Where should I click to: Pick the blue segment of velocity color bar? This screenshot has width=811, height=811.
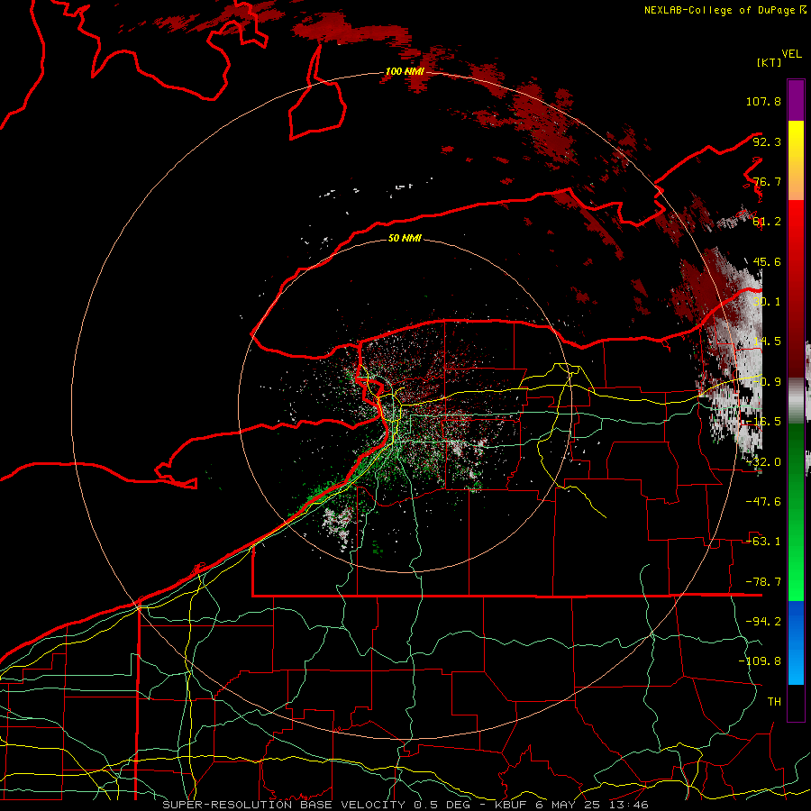coord(796,642)
